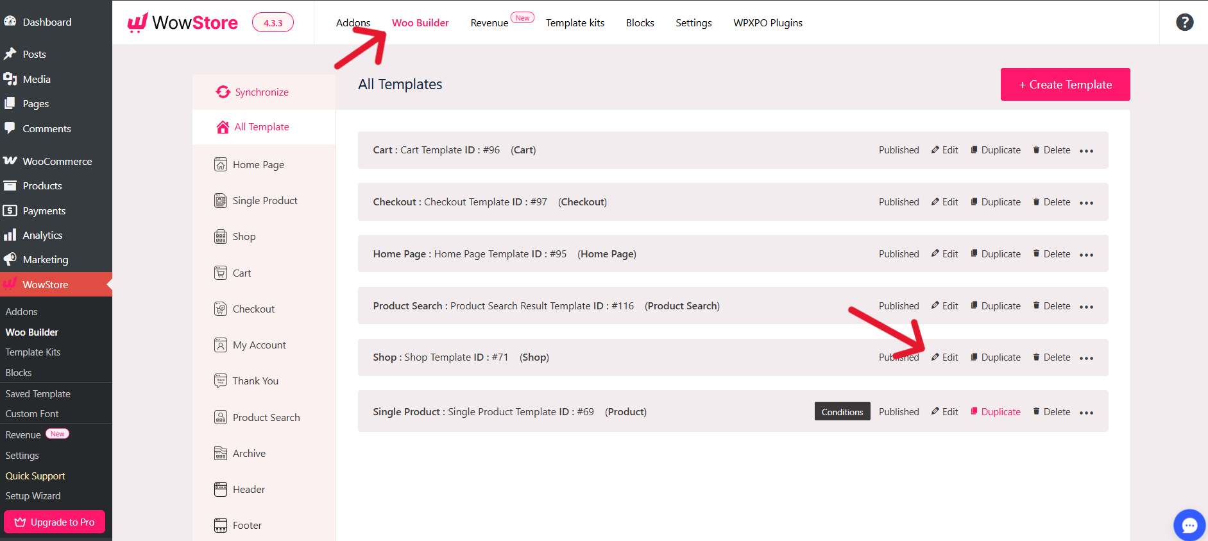Open Cart templates category

(232, 273)
